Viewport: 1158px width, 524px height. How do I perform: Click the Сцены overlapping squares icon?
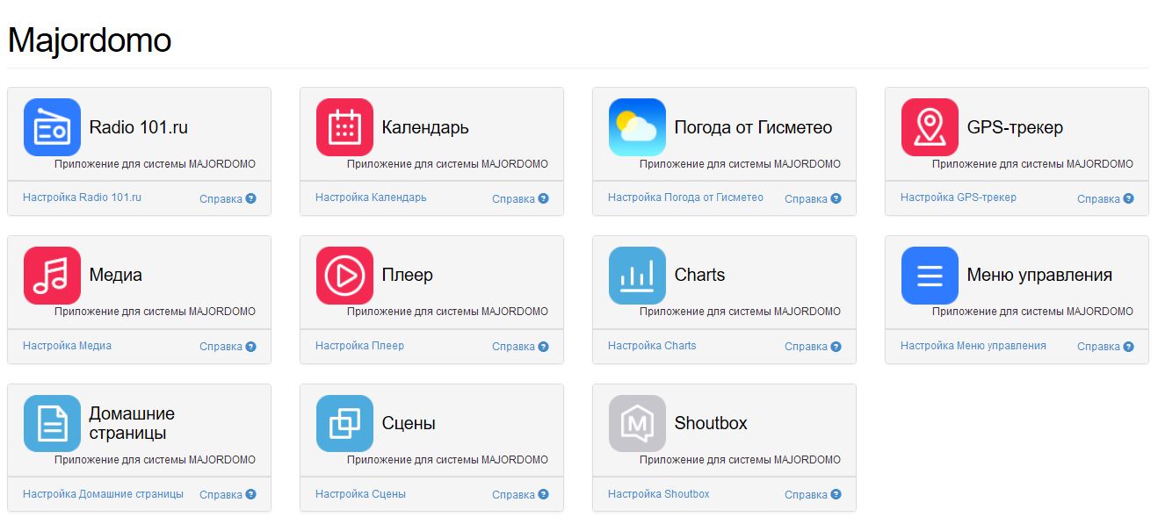pyautogui.click(x=344, y=423)
